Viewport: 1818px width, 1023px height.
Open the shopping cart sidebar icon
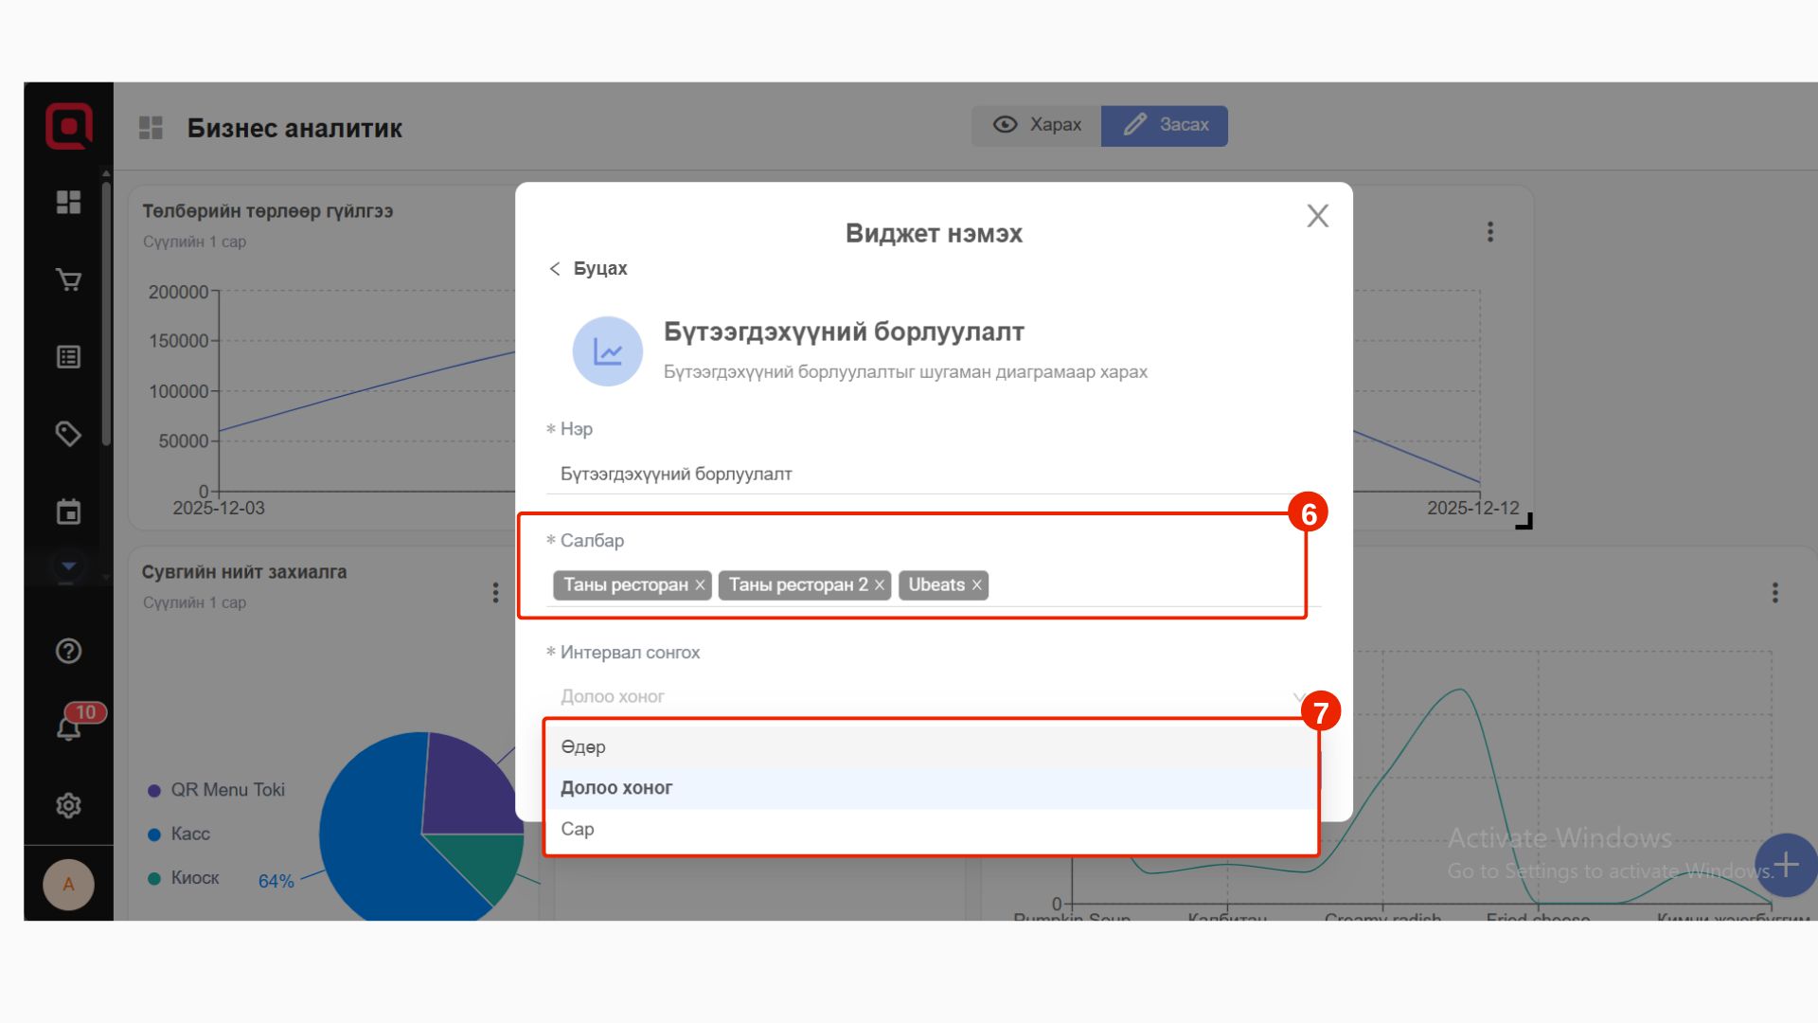coord(68,279)
